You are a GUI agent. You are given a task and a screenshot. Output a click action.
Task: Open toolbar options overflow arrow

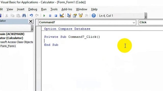(146, 16)
